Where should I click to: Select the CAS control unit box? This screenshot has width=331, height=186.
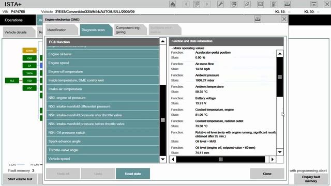tap(29, 58)
